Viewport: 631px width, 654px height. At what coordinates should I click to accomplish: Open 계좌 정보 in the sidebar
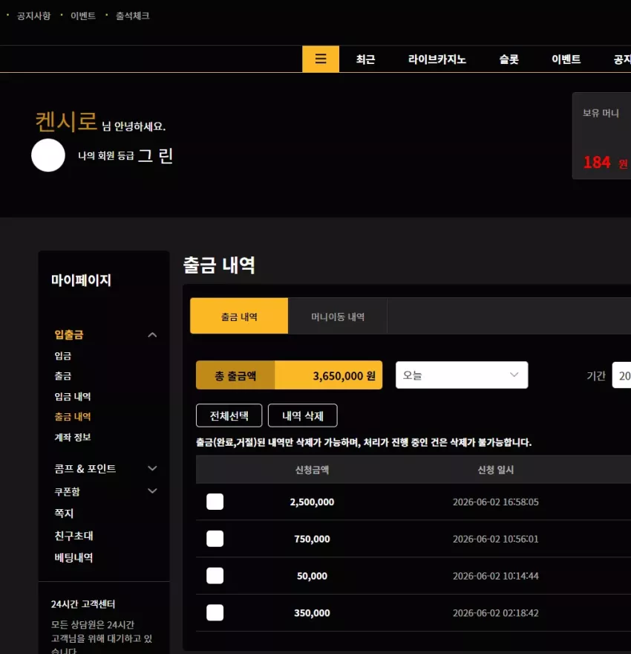click(73, 437)
